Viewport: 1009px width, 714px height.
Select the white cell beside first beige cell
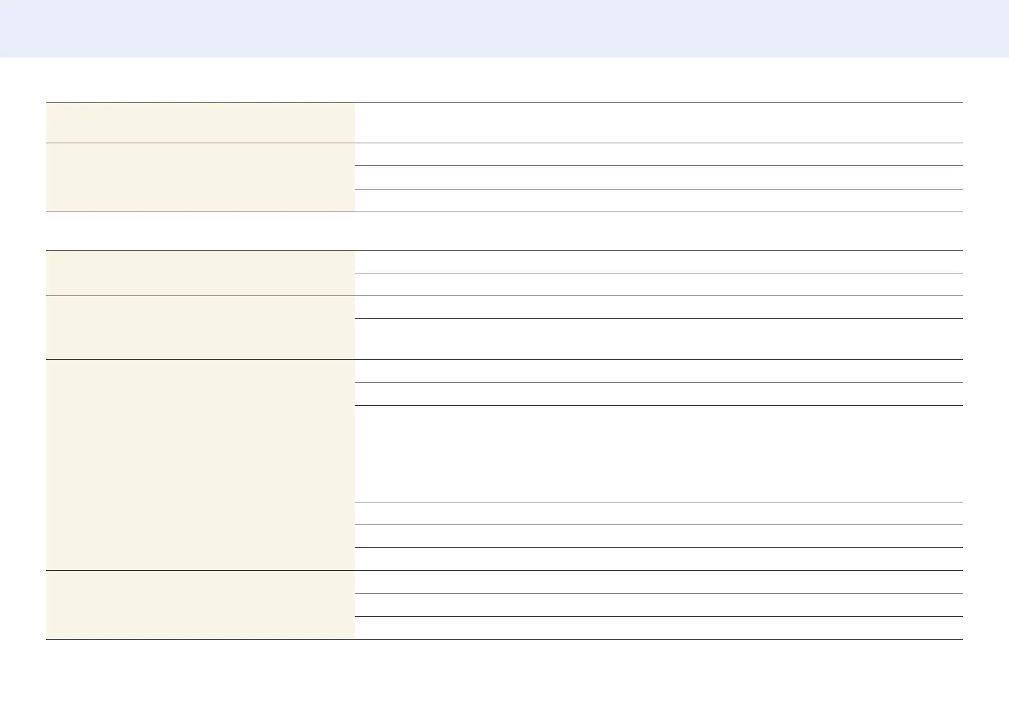click(x=658, y=122)
